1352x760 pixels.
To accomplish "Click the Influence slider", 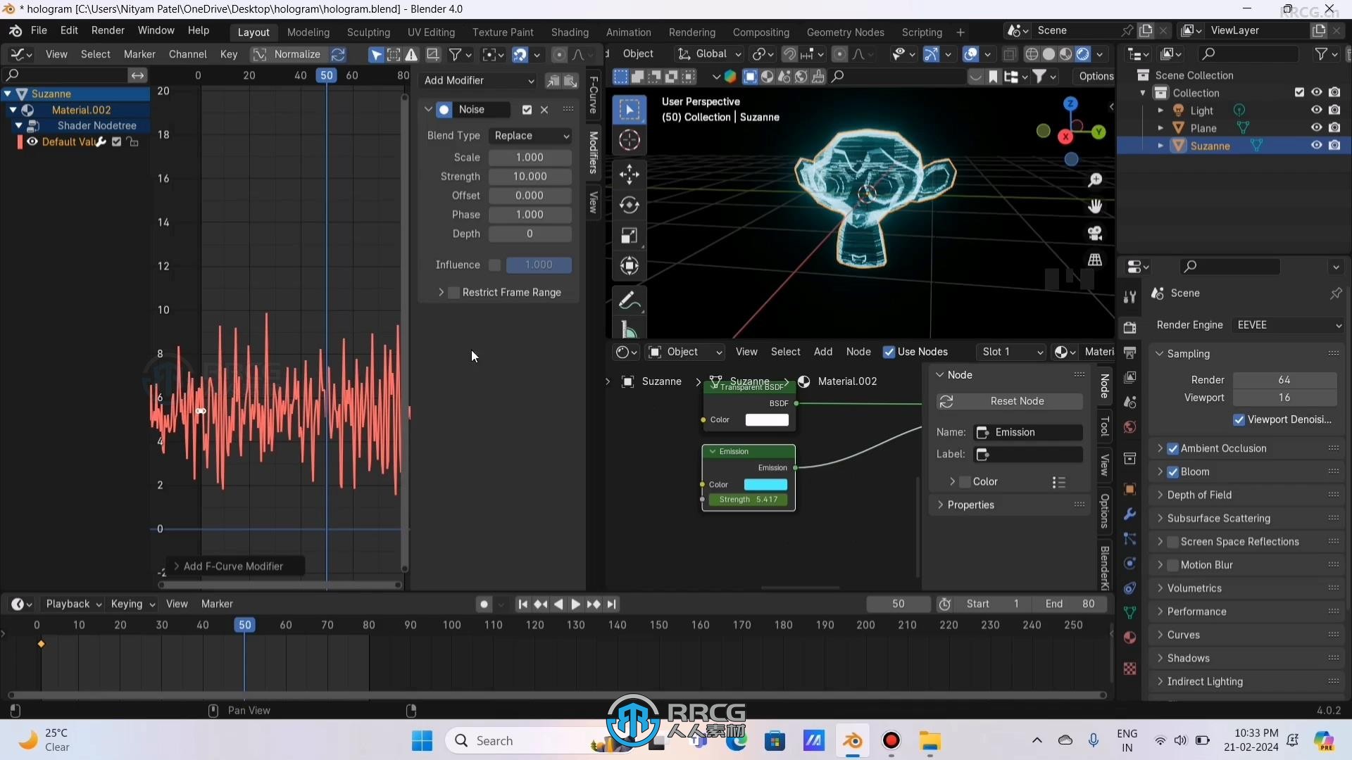I will coord(539,265).
